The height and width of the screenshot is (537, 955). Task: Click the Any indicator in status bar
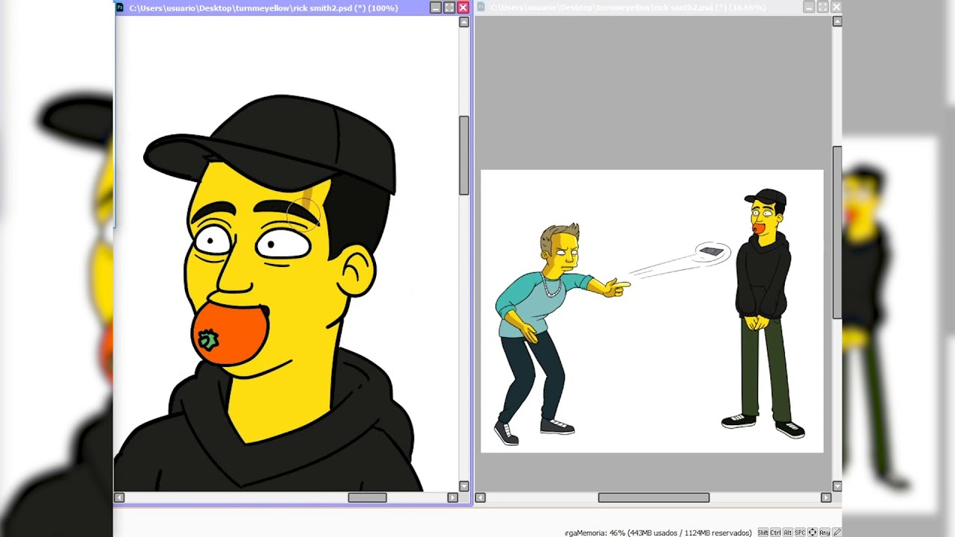point(824,533)
